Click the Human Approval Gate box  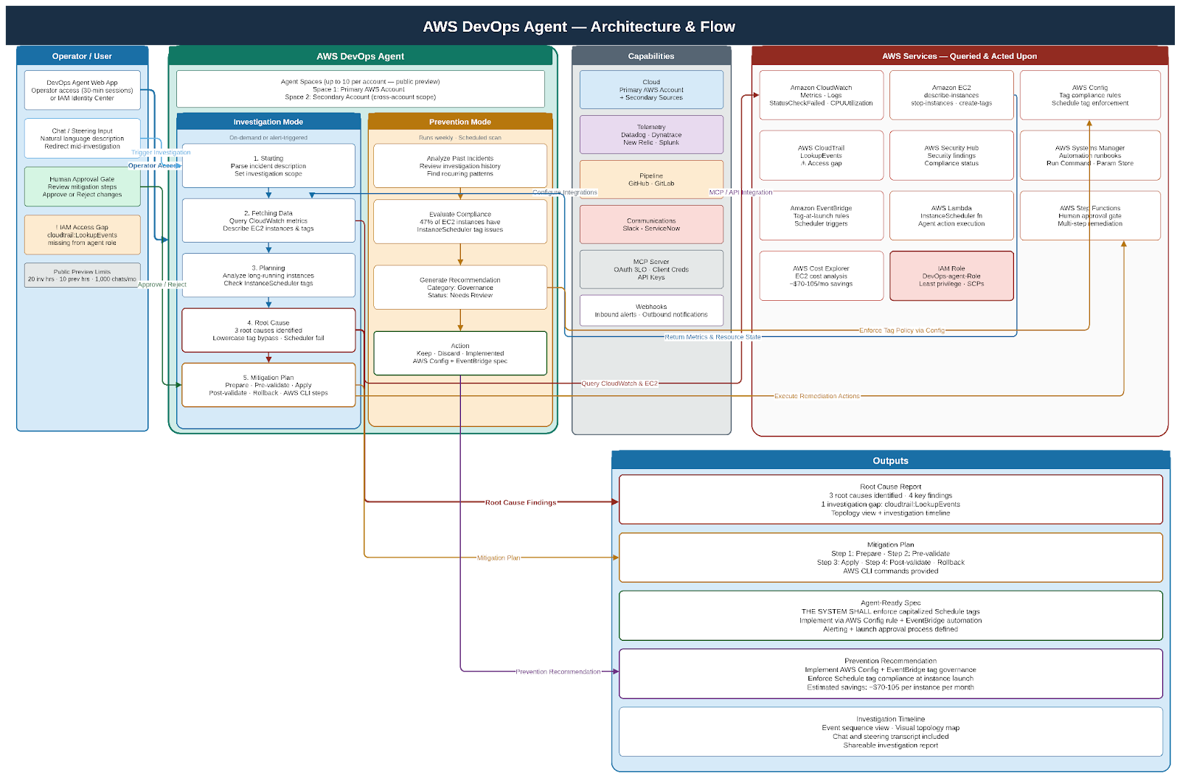82,187
